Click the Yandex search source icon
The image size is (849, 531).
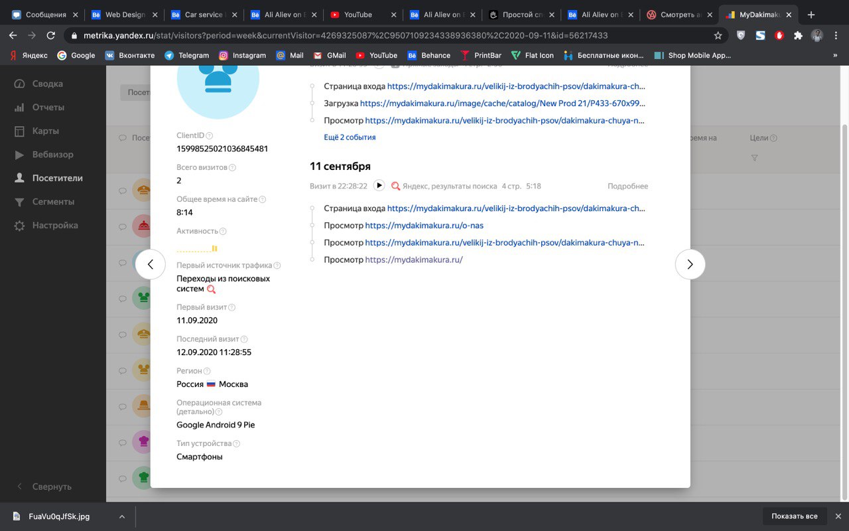click(396, 187)
